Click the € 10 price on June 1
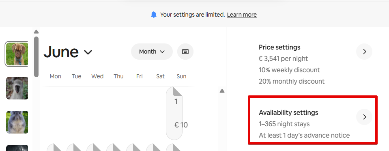389x151 pixels. pos(181,125)
